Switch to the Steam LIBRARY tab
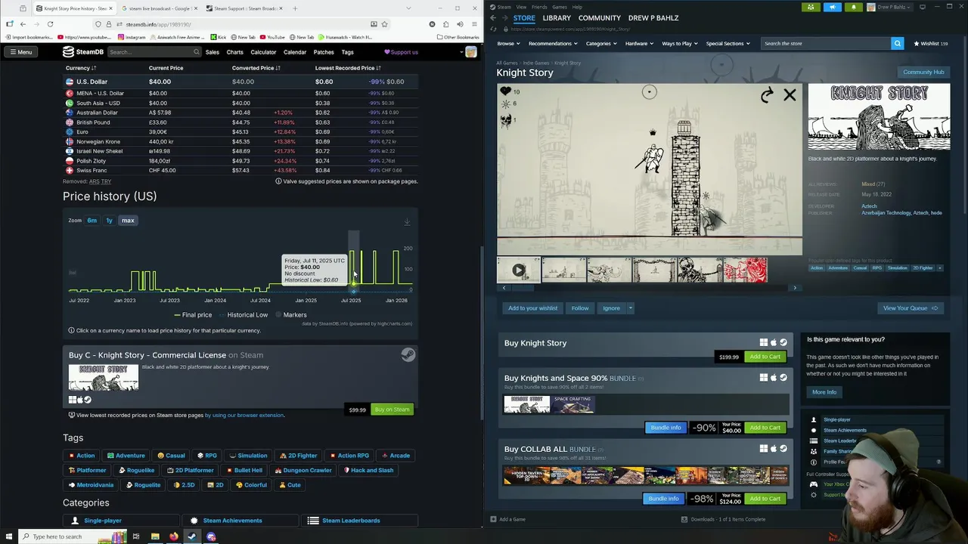 pyautogui.click(x=557, y=18)
